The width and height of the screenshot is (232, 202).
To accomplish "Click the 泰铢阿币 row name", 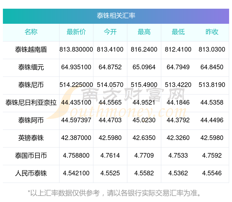I will click(x=31, y=120).
